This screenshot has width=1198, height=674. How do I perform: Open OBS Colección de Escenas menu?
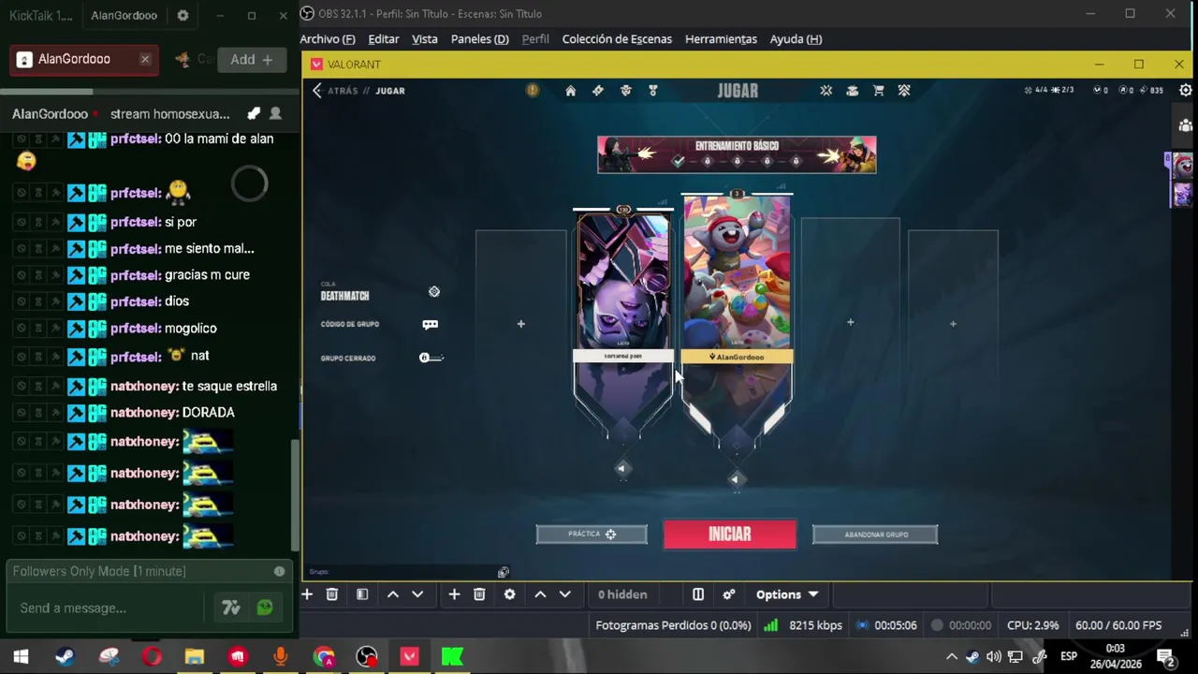617,39
